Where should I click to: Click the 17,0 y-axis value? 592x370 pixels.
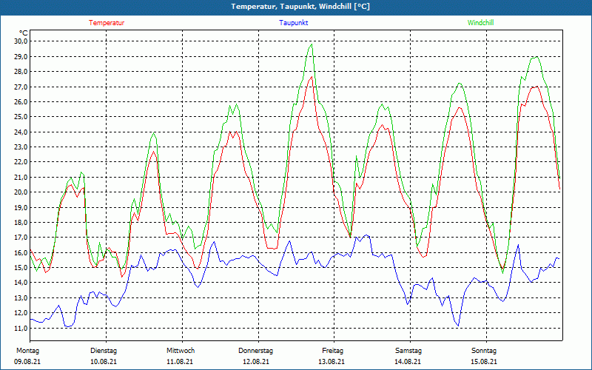pyautogui.click(x=21, y=238)
